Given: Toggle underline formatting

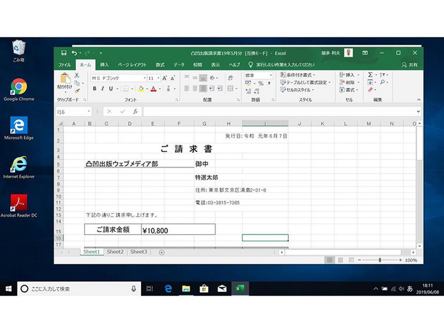Looking at the screenshot, I should [x=111, y=89].
